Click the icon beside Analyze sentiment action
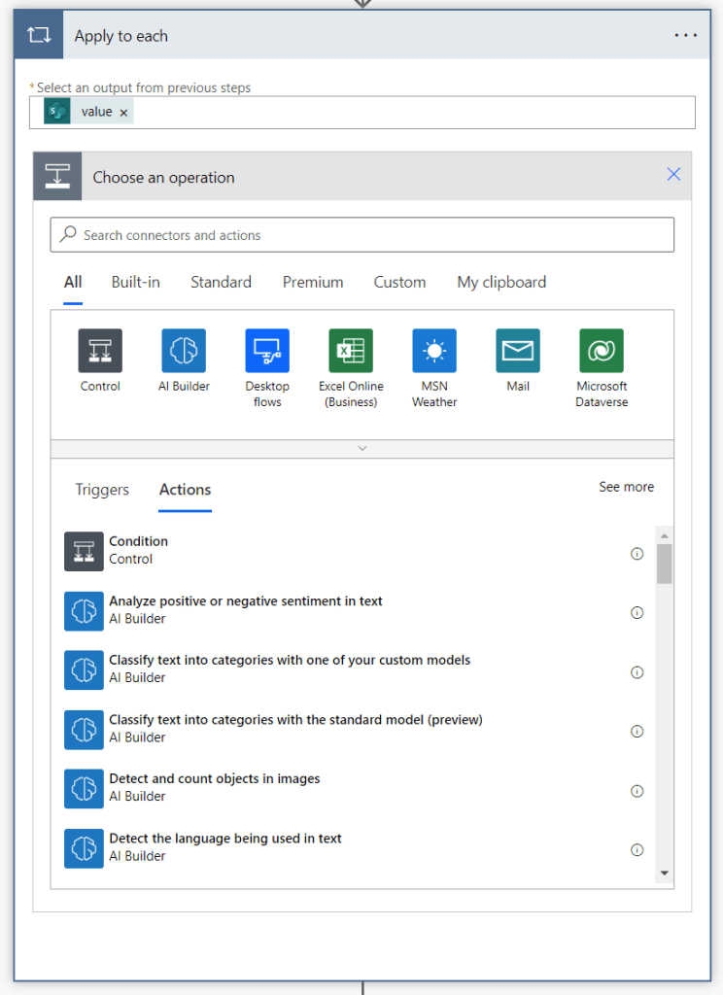Viewport: 723px width, 995px height. [x=84, y=611]
